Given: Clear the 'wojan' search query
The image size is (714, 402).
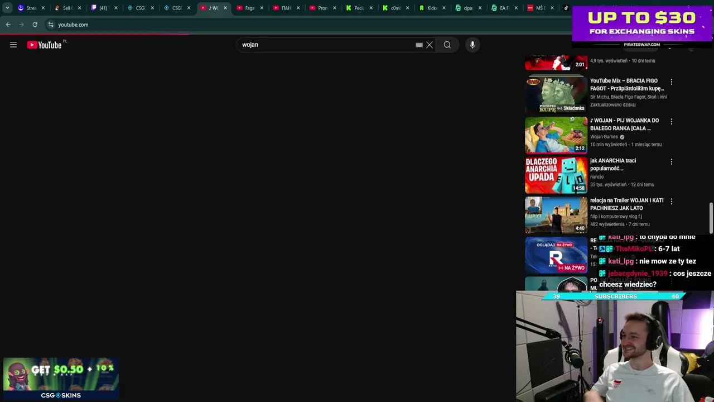Looking at the screenshot, I should pos(430,45).
